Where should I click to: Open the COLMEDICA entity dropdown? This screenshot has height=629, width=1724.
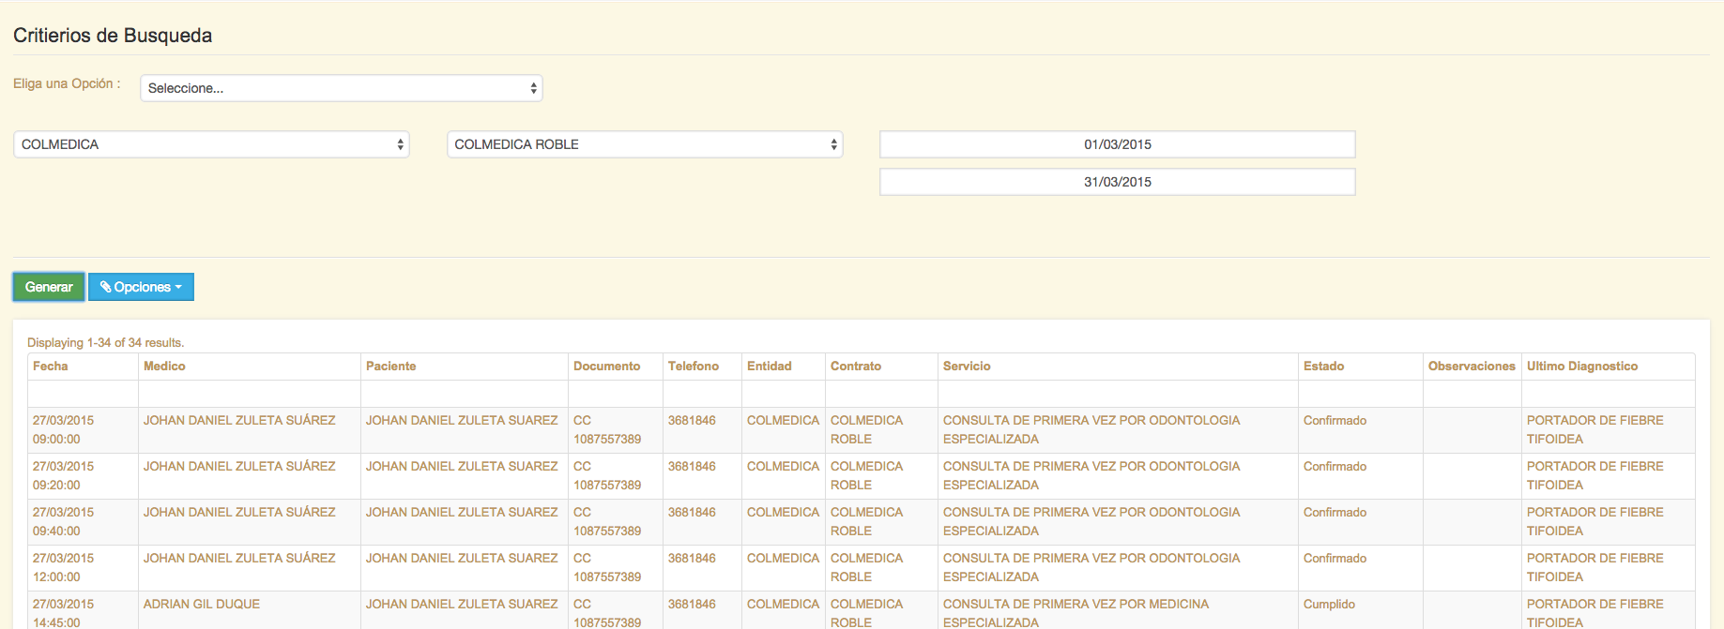tap(211, 144)
